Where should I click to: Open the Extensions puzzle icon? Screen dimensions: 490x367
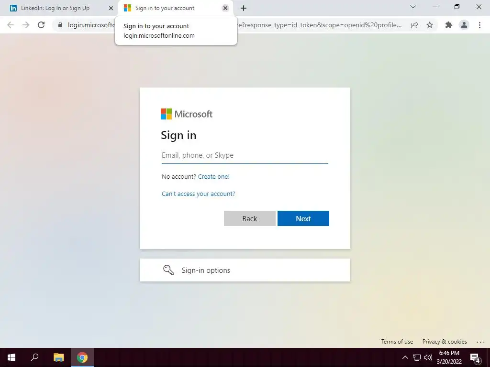click(449, 25)
